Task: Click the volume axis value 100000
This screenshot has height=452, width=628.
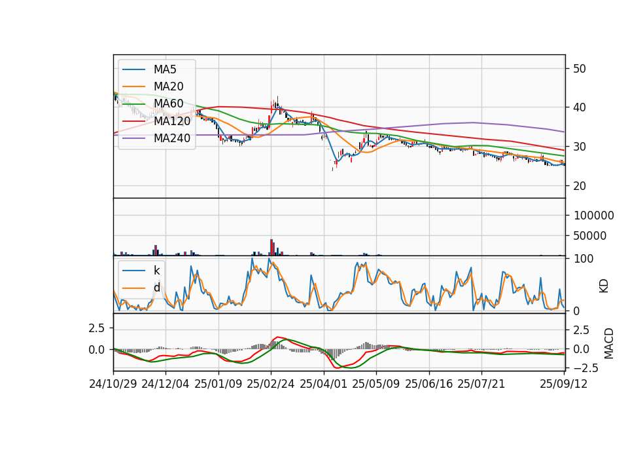Action: pyautogui.click(x=593, y=216)
